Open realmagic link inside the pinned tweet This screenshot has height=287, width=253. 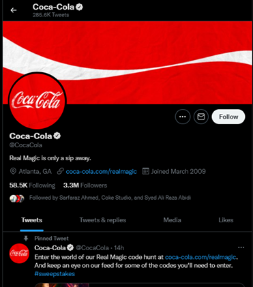[x=200, y=257]
